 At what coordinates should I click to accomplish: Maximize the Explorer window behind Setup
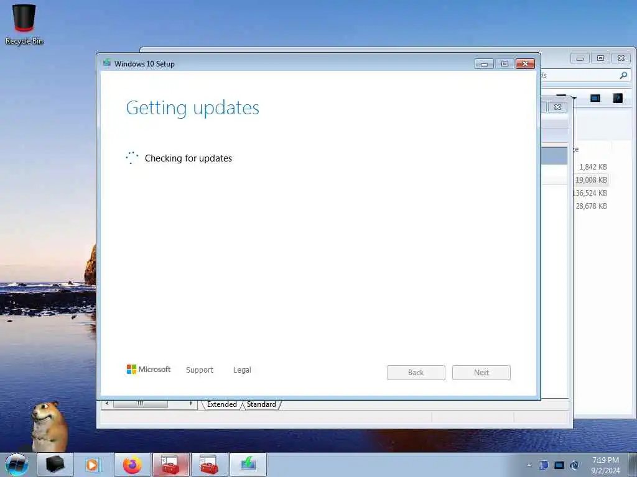600,58
